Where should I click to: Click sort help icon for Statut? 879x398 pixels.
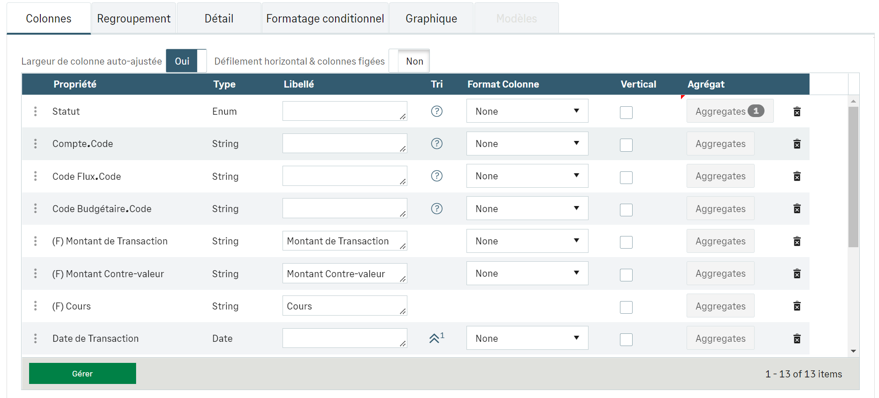coord(436,111)
